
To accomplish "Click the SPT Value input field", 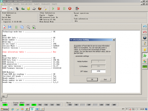I will pyautogui.click(x=98, y=71).
